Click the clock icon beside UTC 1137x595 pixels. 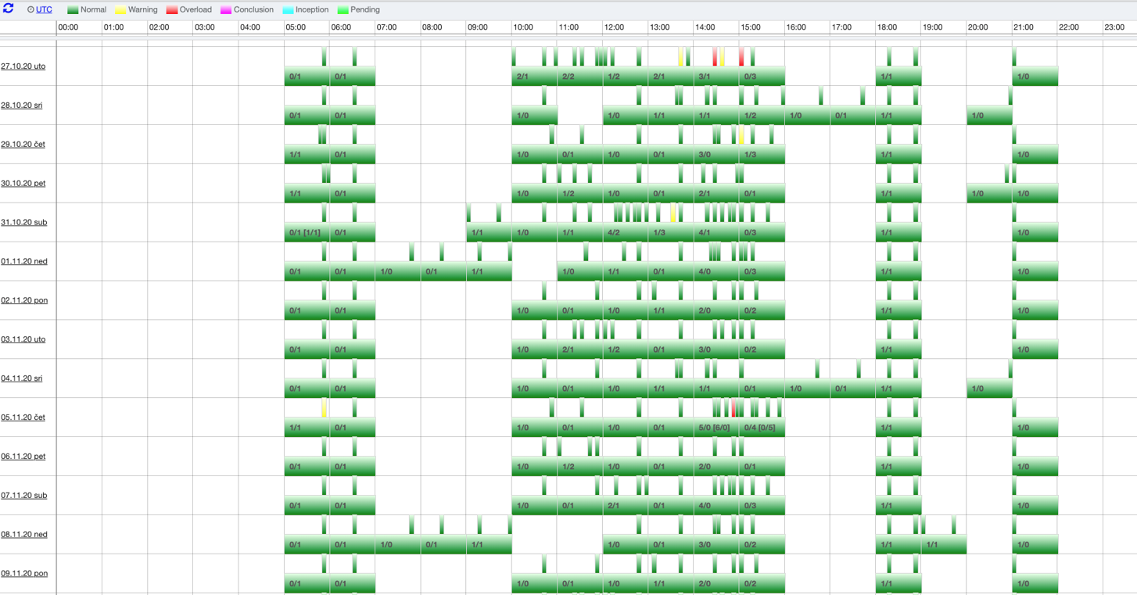(30, 10)
